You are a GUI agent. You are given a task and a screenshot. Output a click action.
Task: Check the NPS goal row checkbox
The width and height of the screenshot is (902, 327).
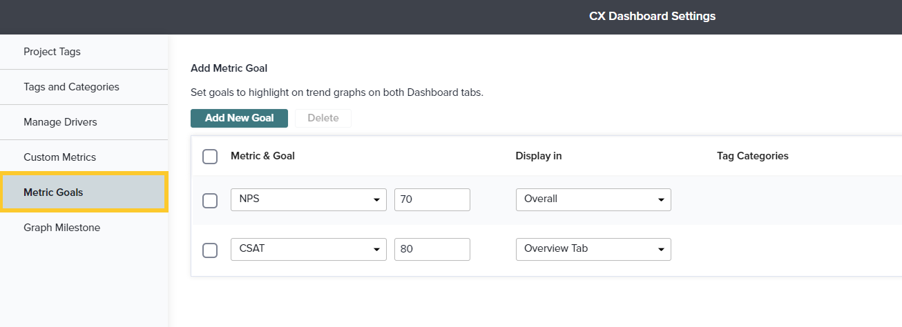(210, 200)
